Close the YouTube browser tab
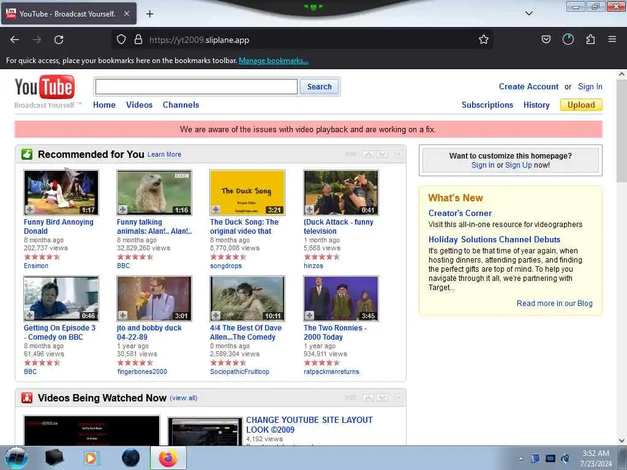Viewport: 627px width, 470px height. (126, 13)
